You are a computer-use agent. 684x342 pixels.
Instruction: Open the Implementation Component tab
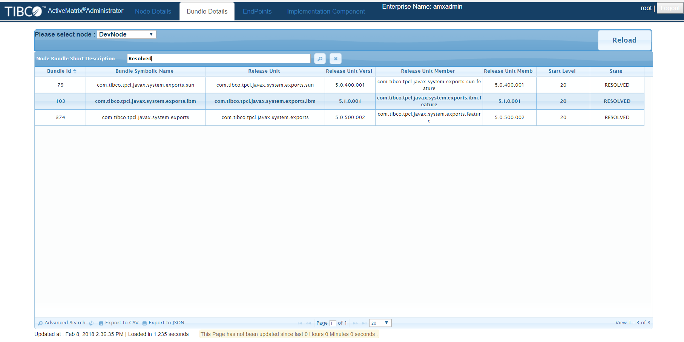click(326, 11)
